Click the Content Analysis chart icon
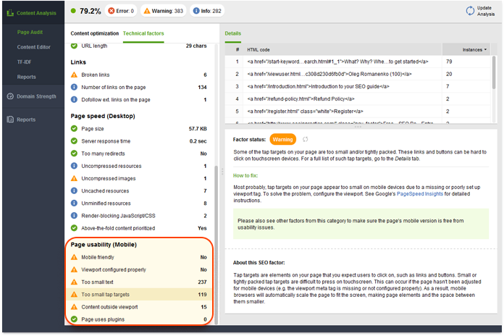Viewport: 504px width, 336px height. (10, 13)
